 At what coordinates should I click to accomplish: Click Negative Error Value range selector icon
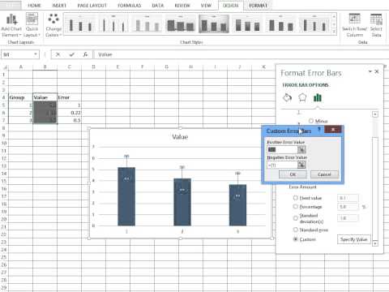coord(301,165)
